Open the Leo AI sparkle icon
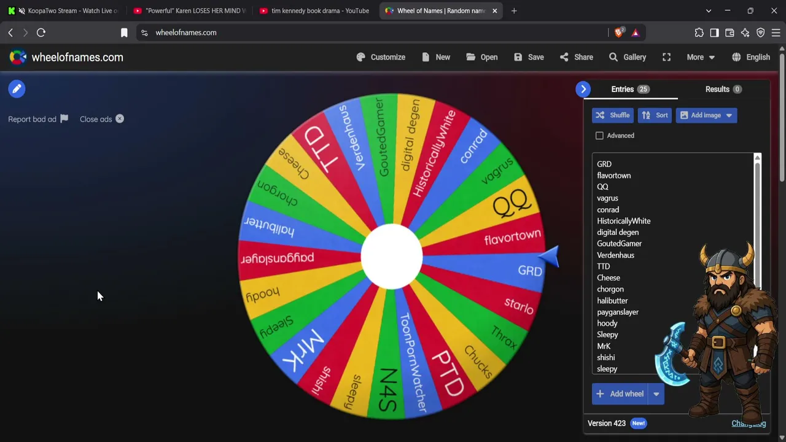The width and height of the screenshot is (786, 442). 745,33
